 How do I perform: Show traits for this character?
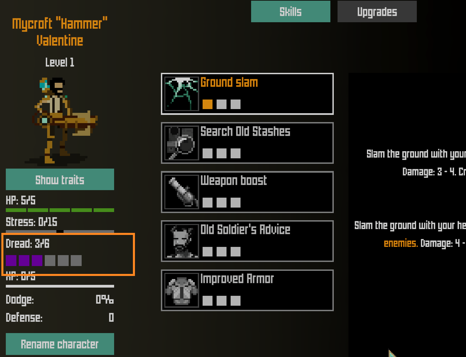coord(60,180)
